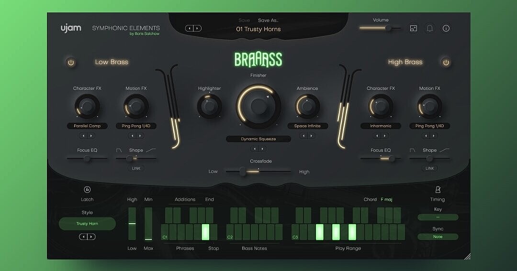Click the BRAAASS title logo
Image resolution: width=517 pixels, height=271 pixels.
pos(258,60)
